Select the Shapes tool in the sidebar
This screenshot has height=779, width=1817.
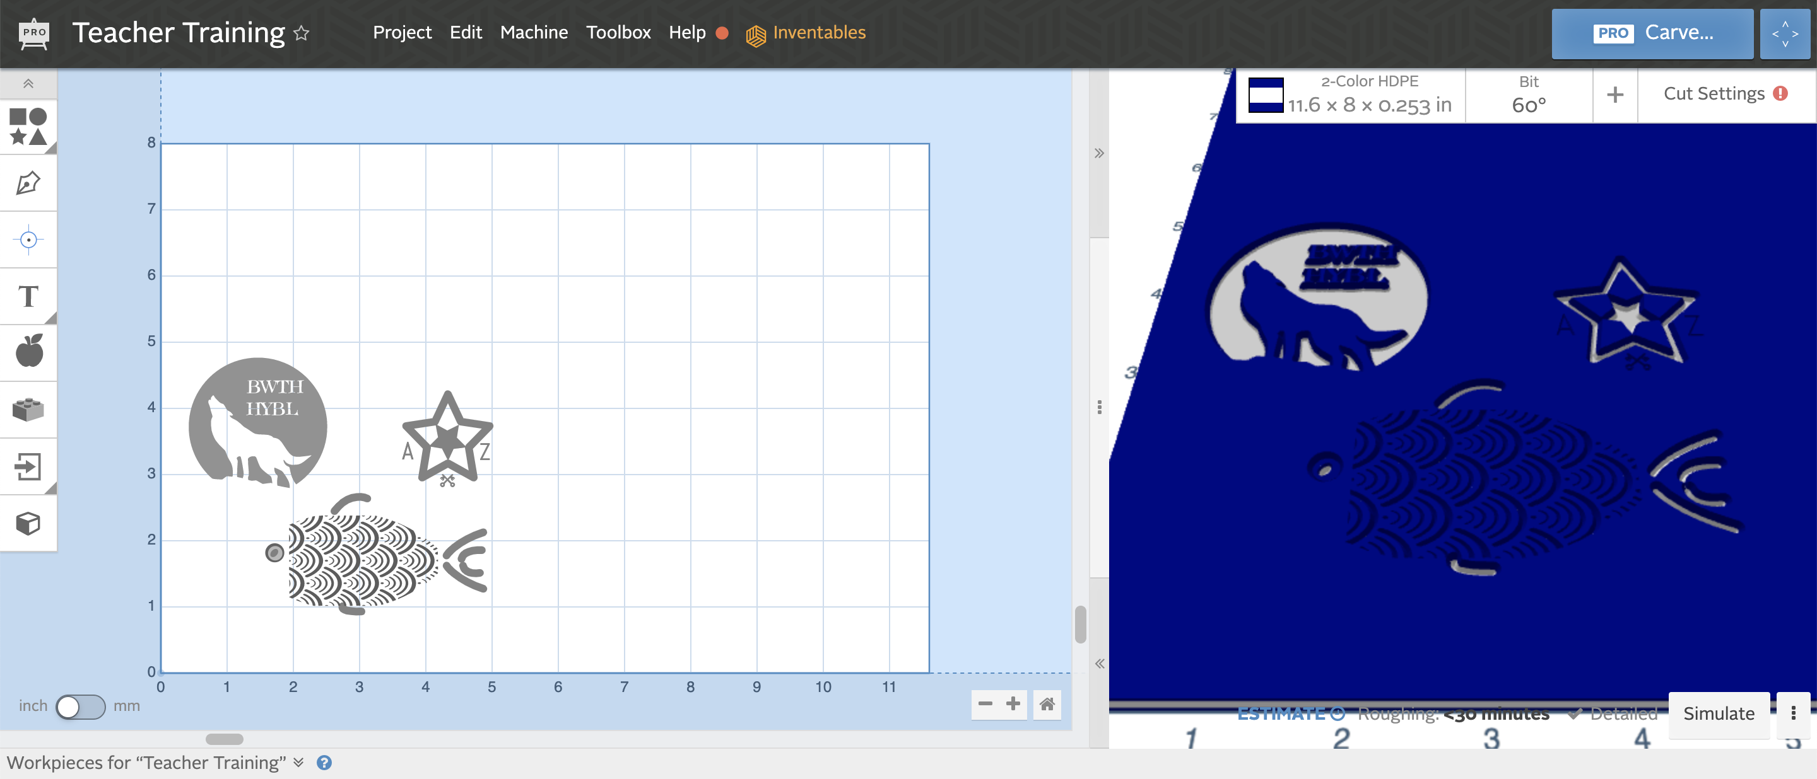click(x=28, y=127)
